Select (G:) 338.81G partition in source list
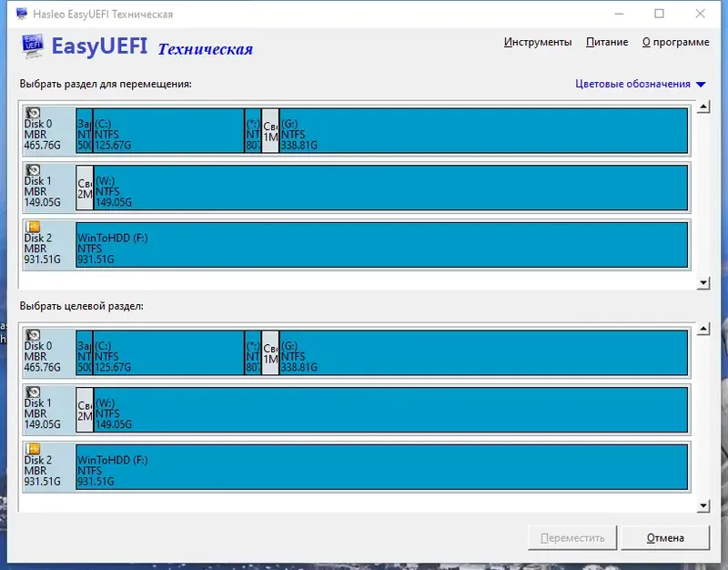This screenshot has width=728, height=570. point(483,130)
